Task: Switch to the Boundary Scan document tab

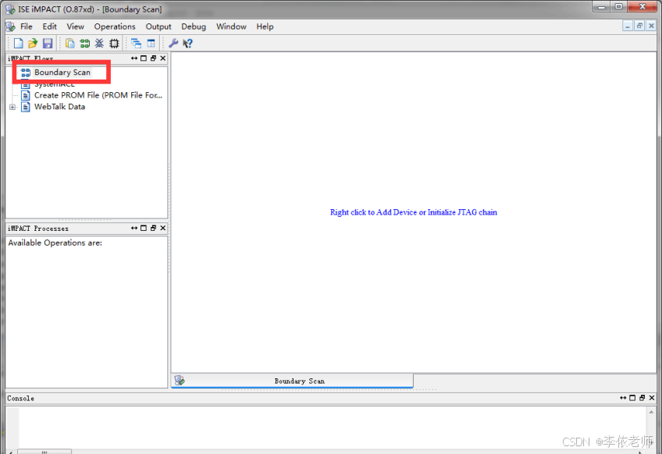Action: coord(292,381)
